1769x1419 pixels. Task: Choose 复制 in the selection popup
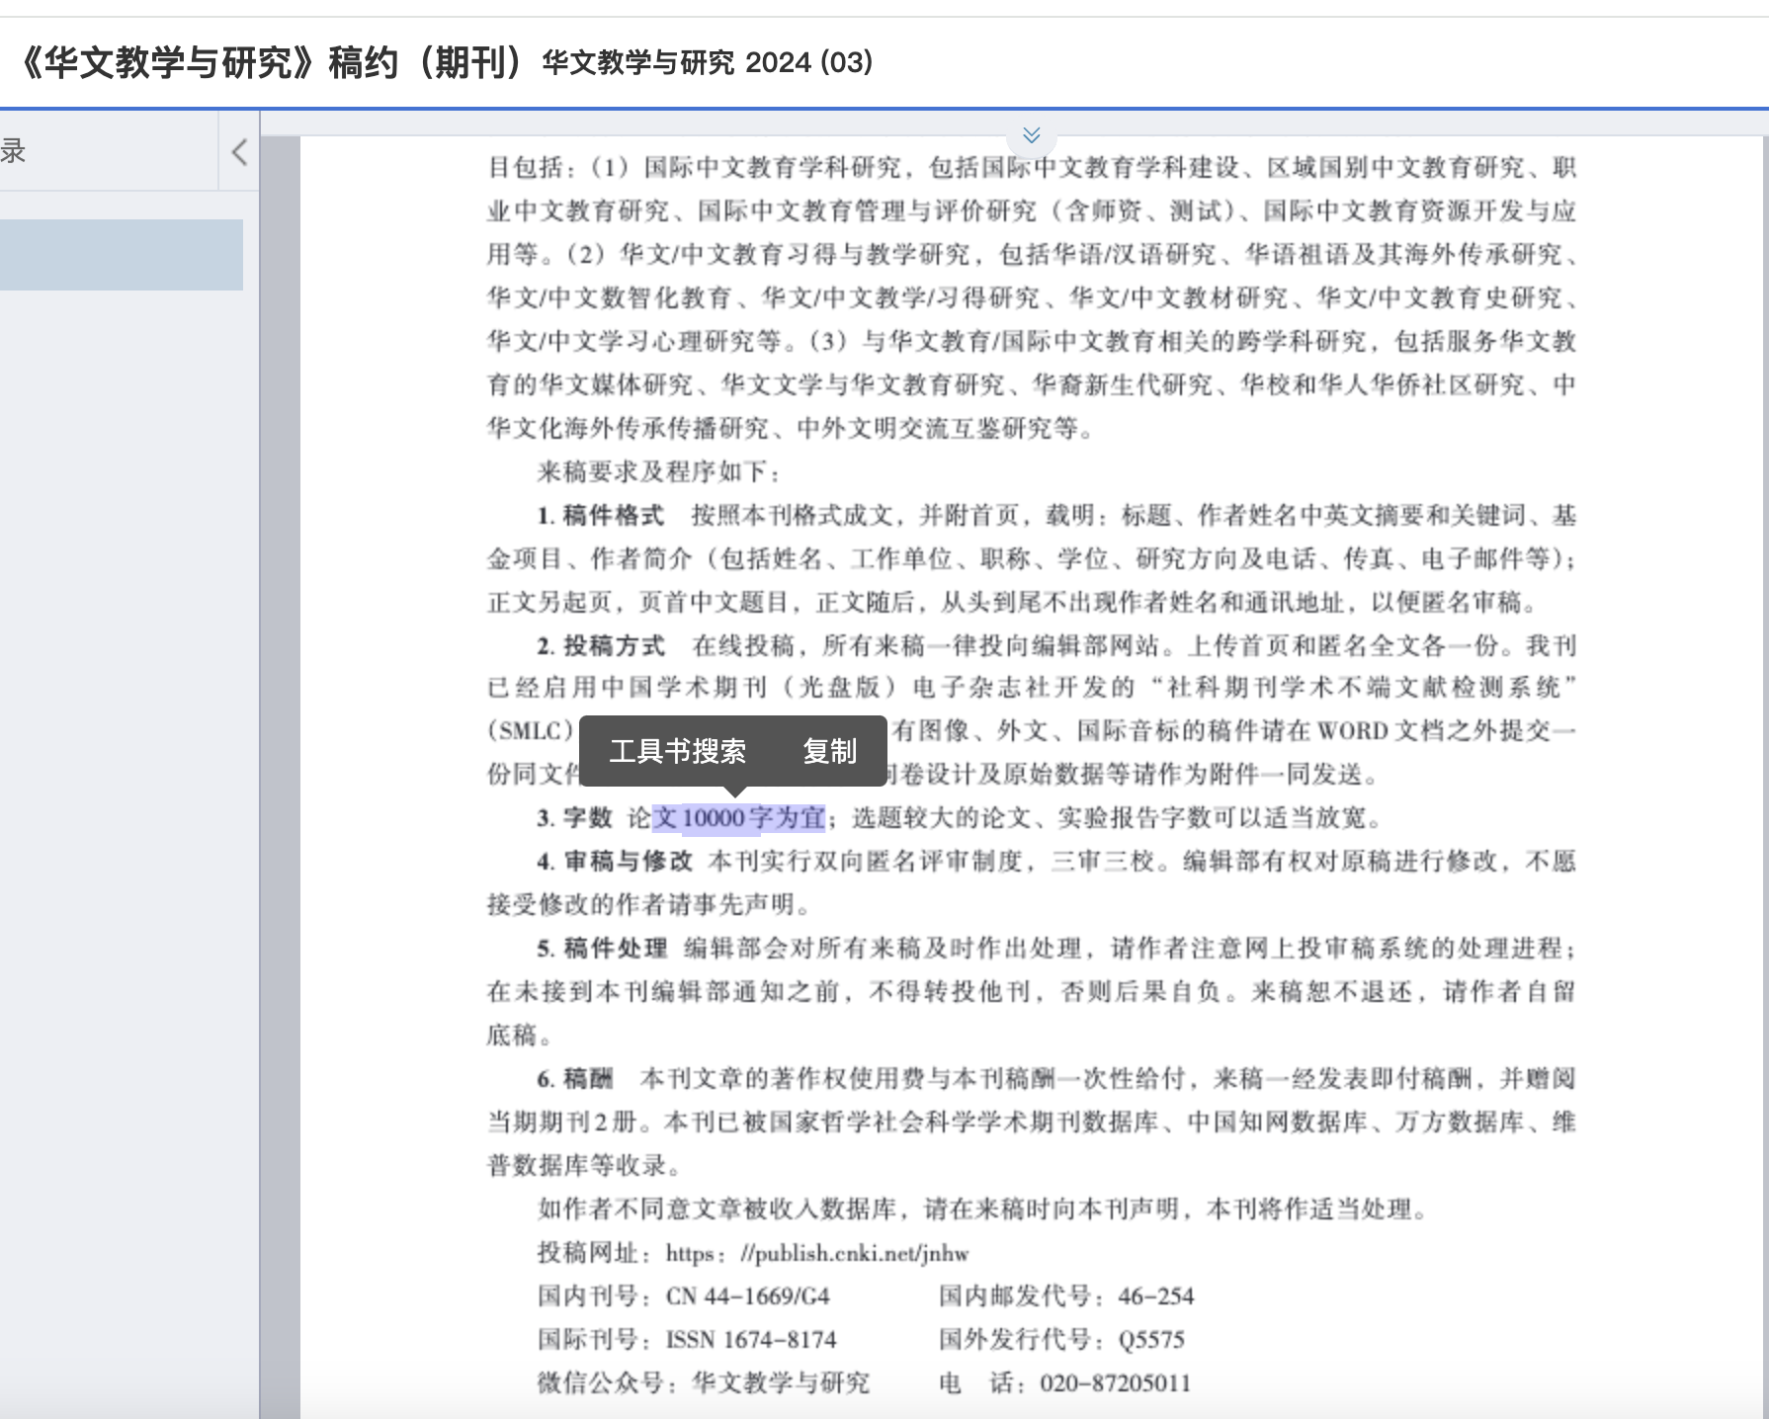click(829, 751)
